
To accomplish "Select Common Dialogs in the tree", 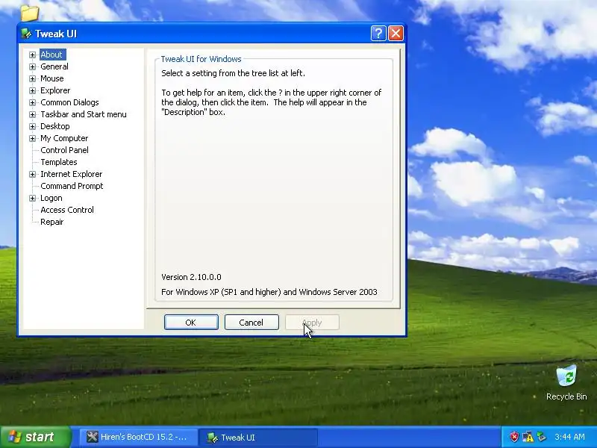I will point(69,102).
